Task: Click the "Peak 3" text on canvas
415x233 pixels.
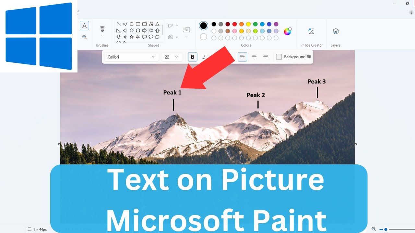Action: click(316, 82)
